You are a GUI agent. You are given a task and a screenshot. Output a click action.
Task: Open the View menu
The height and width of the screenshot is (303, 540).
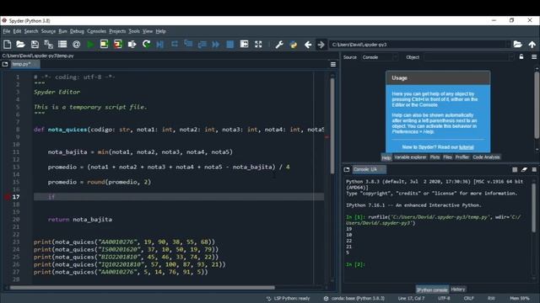tap(148, 31)
